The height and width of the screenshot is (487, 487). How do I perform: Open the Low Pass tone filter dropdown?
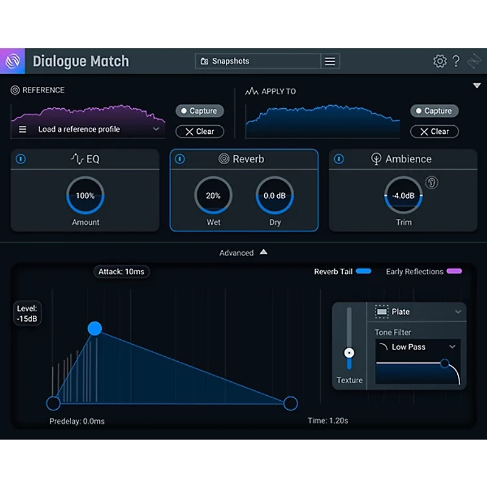click(x=418, y=347)
